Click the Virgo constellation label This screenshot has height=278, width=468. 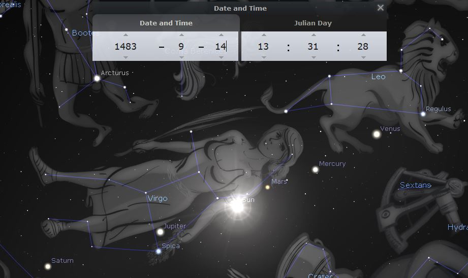point(158,198)
